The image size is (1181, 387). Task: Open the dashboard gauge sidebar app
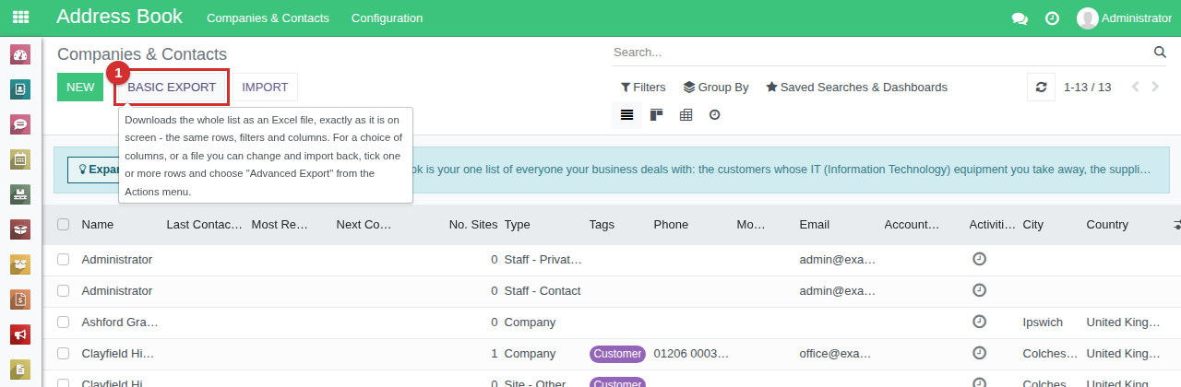[x=20, y=54]
